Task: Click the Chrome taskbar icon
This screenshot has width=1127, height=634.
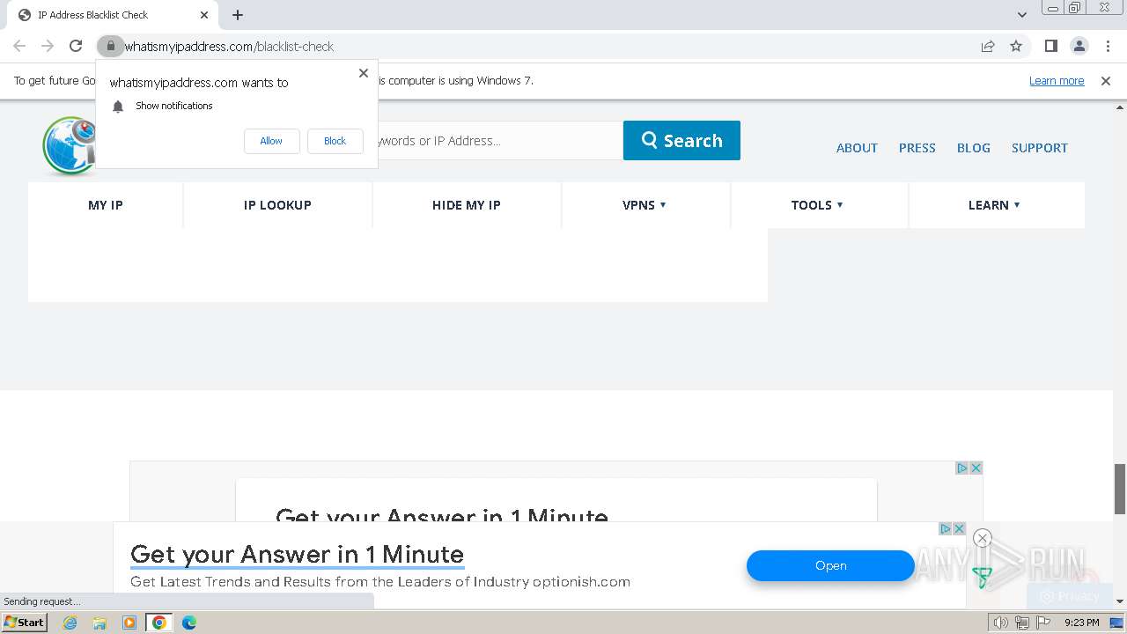Action: click(159, 623)
